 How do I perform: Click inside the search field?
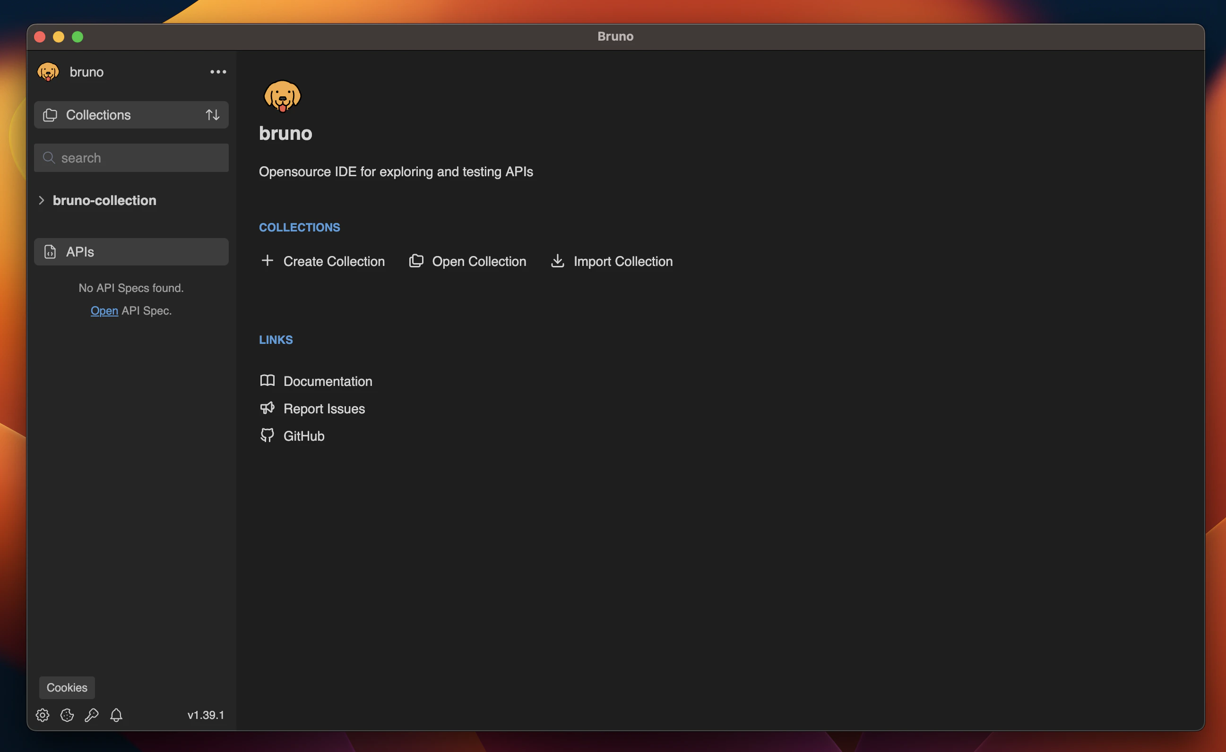pos(131,158)
